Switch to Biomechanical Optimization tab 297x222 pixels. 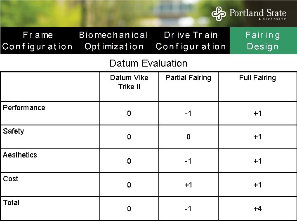point(113,41)
